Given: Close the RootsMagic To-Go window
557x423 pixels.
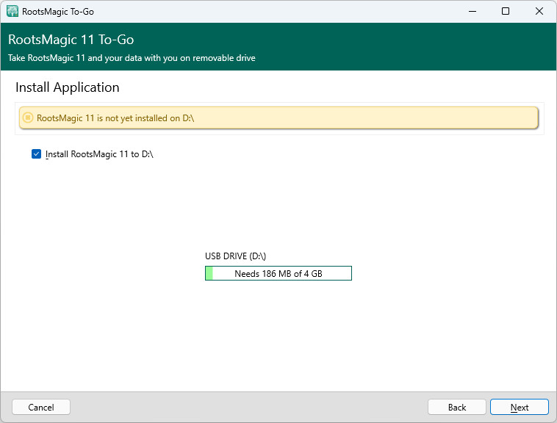Looking at the screenshot, I should 539,11.
